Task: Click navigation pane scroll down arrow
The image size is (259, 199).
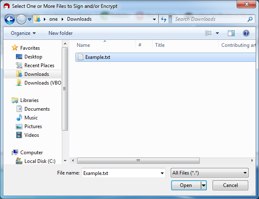Action: tap(65, 161)
